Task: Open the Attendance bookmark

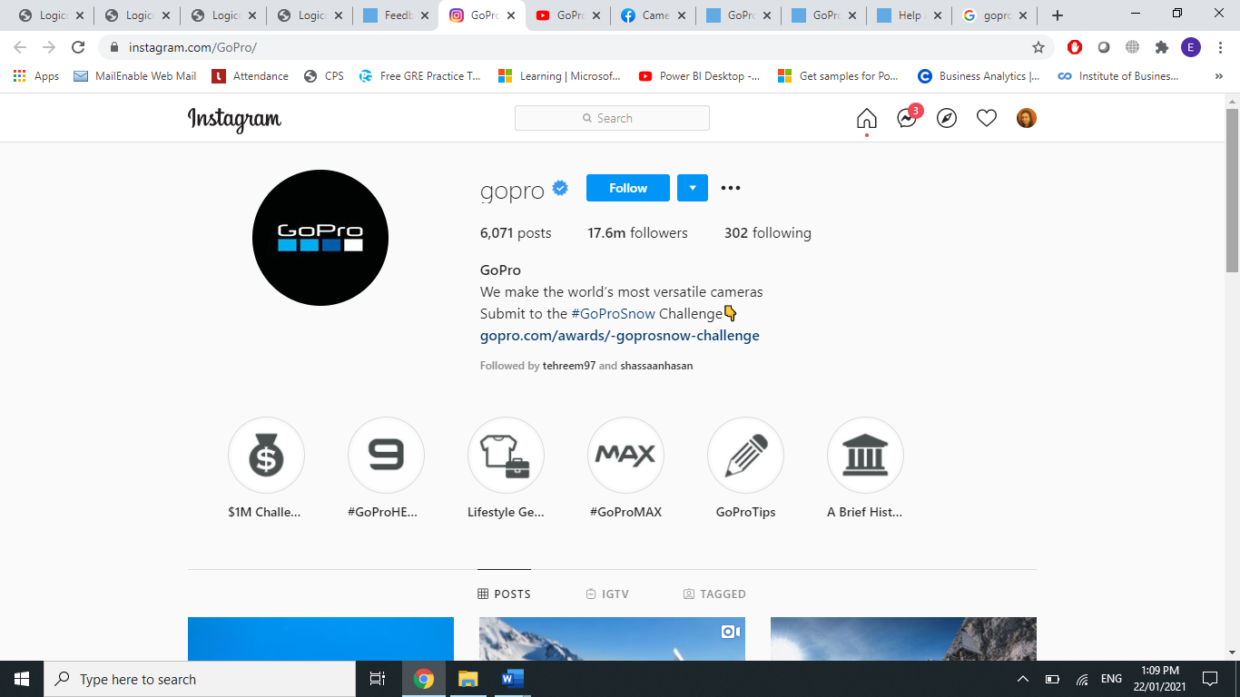Action: pyautogui.click(x=251, y=76)
